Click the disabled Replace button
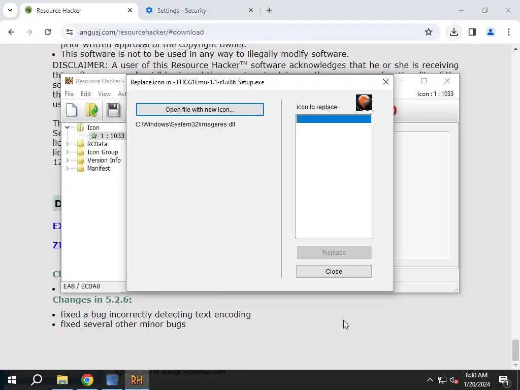Image resolution: width=520 pixels, height=390 pixels. click(x=334, y=253)
